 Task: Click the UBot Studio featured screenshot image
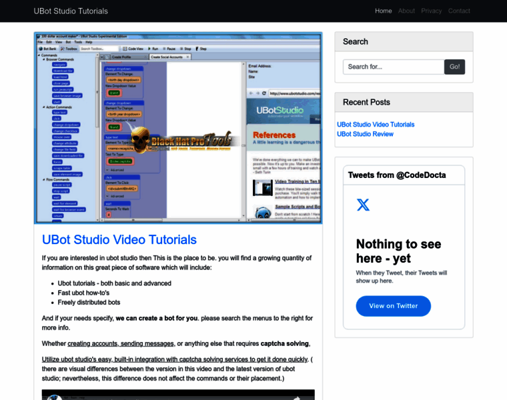[x=178, y=128]
